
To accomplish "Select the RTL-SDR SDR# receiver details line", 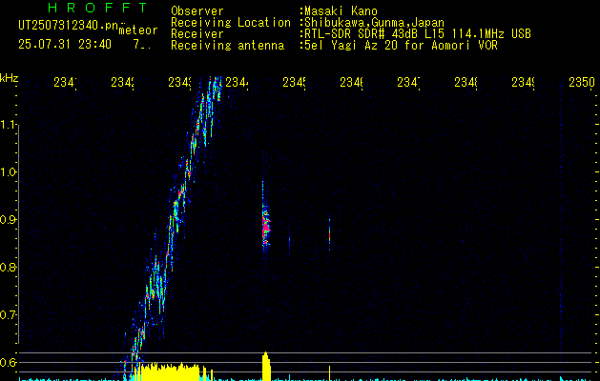I will point(418,34).
